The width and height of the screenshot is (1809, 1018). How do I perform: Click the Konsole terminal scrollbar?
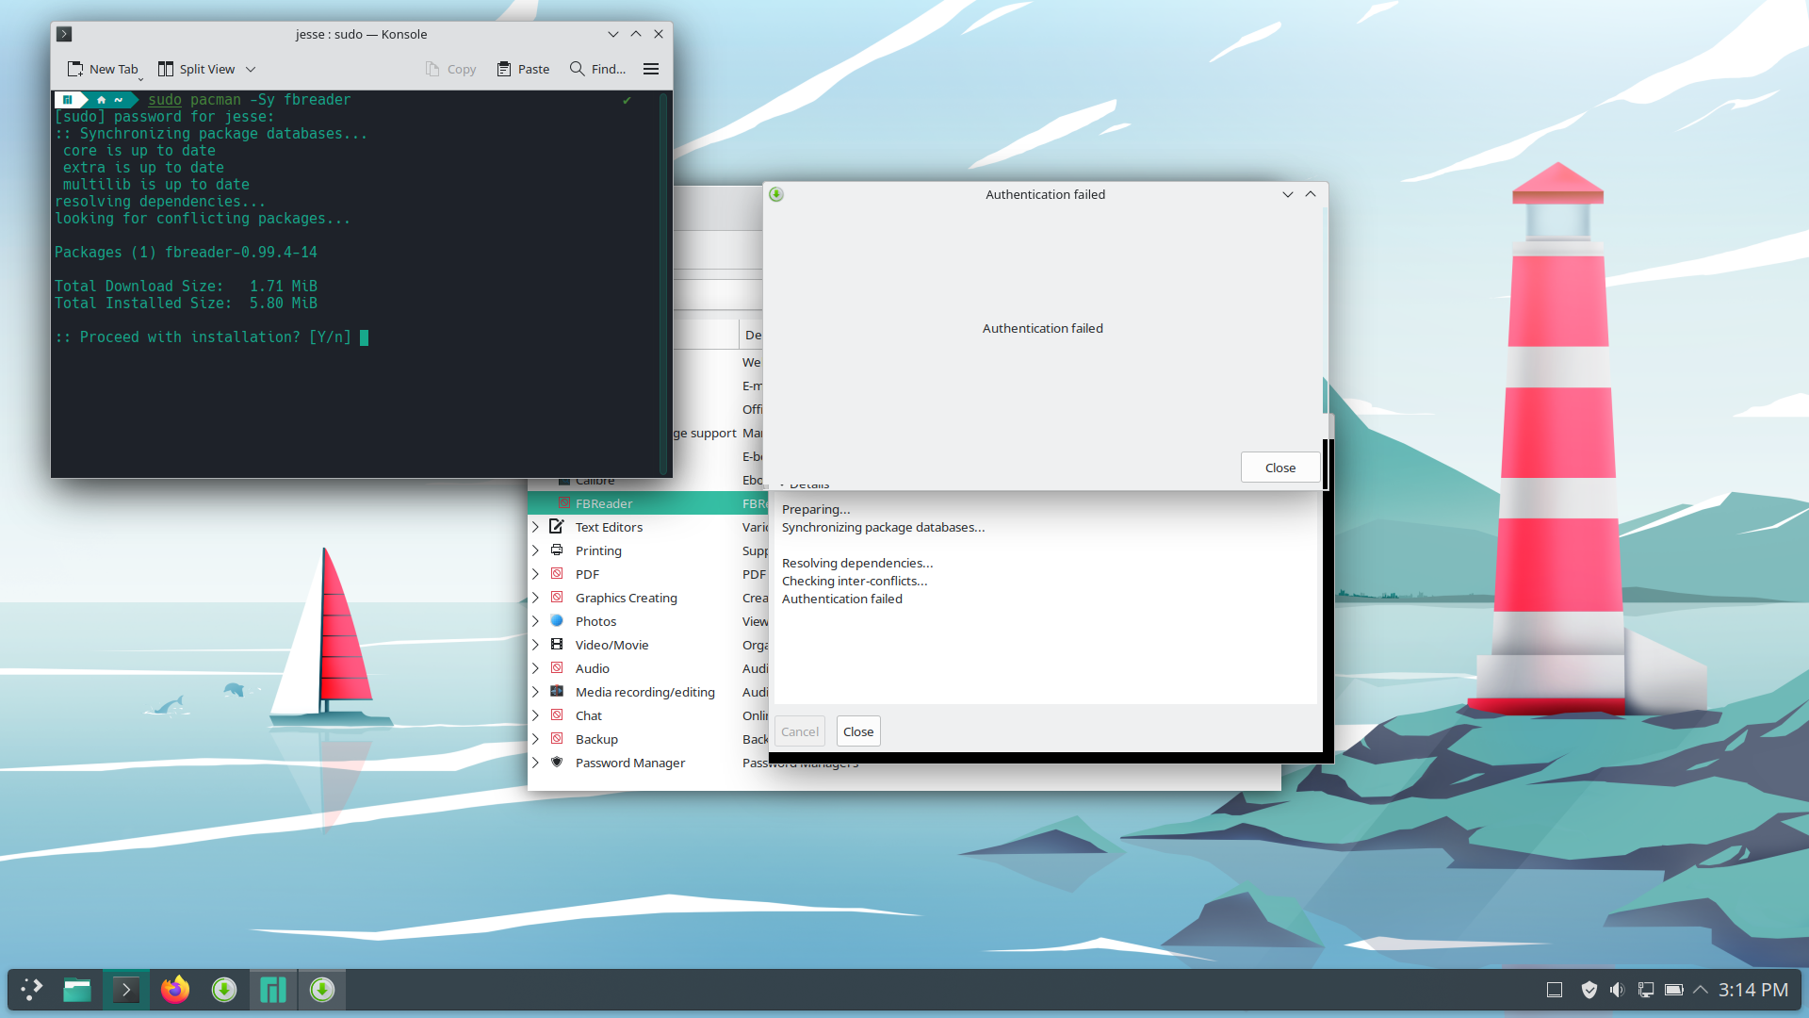(663, 284)
